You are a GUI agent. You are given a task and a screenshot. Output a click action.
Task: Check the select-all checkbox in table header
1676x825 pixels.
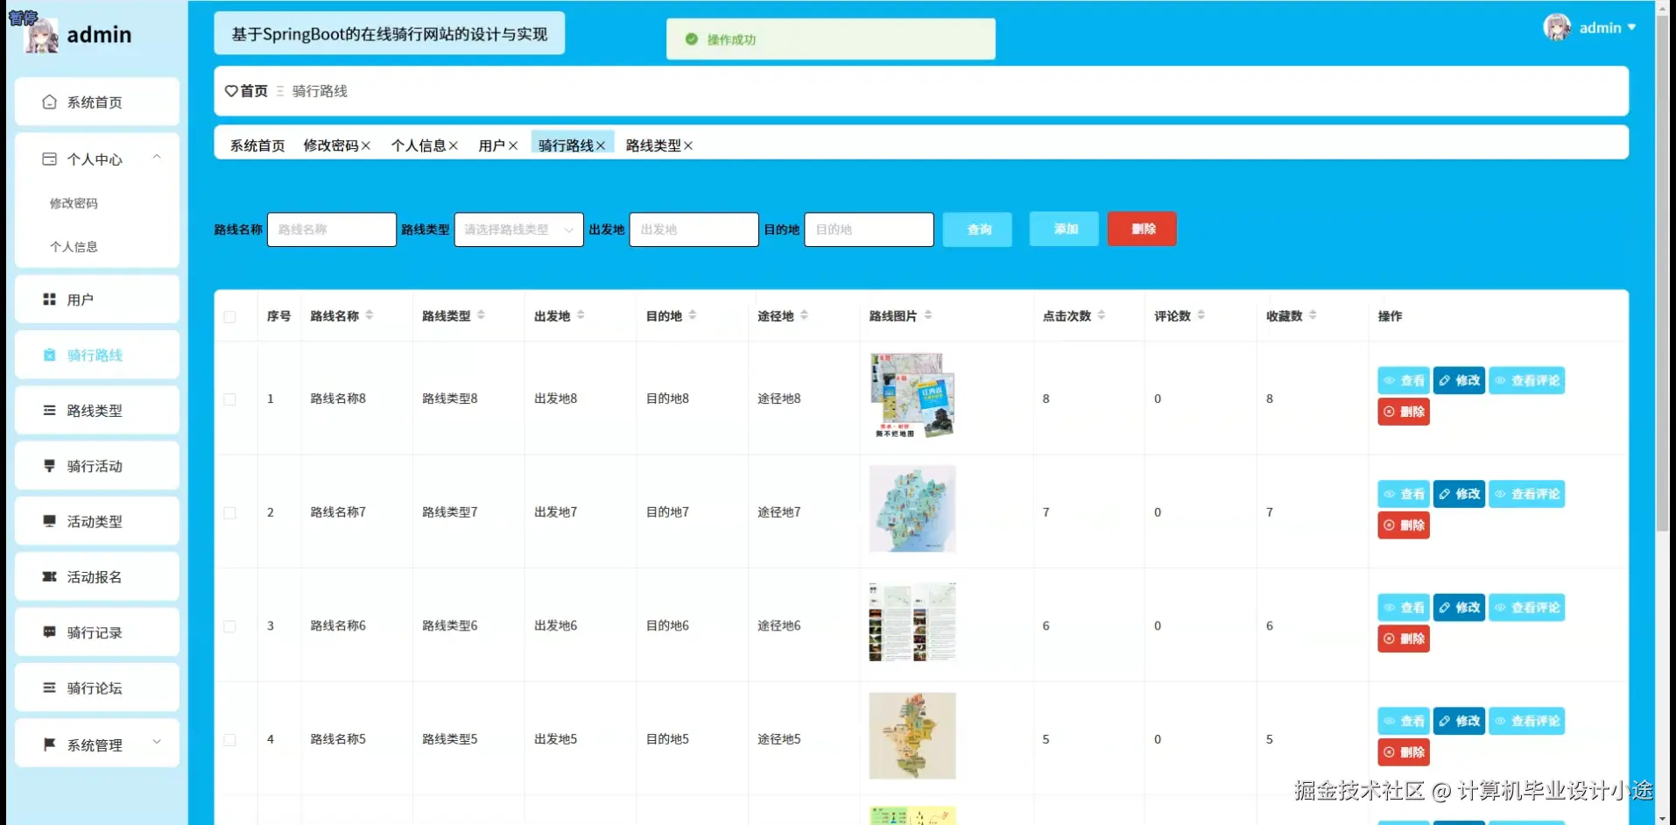[x=230, y=316]
